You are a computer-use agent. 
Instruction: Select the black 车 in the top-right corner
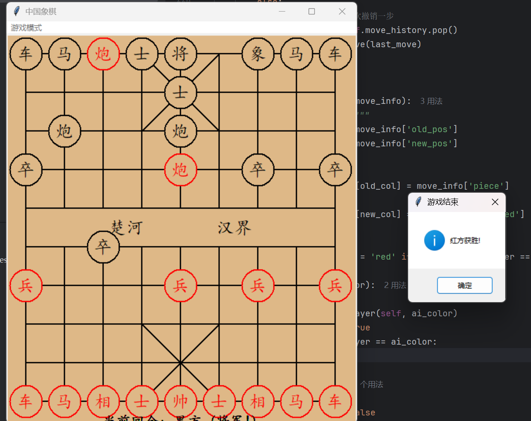(x=335, y=54)
